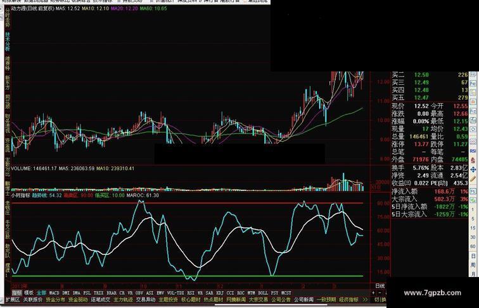Click the + zoom button in the indicator bar
The width and height of the screenshot is (479, 308).
pos(373,293)
